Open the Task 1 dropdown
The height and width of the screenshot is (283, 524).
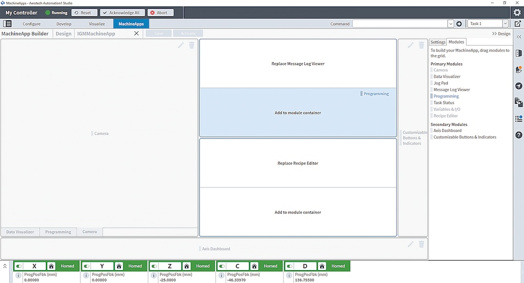tap(505, 23)
